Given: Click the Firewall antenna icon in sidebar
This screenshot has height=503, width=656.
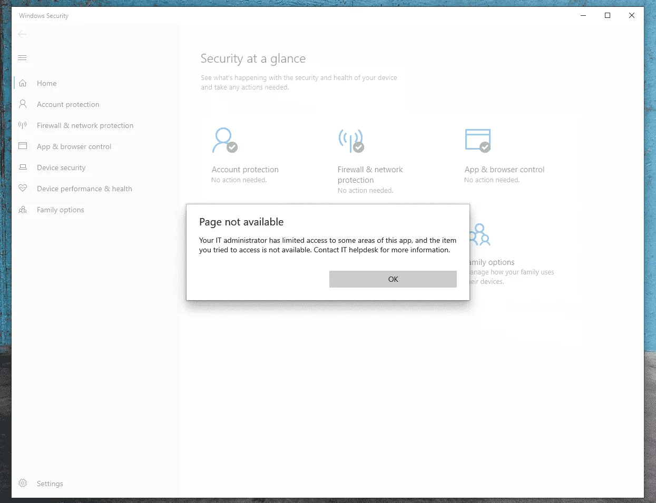Looking at the screenshot, I should coord(23,125).
